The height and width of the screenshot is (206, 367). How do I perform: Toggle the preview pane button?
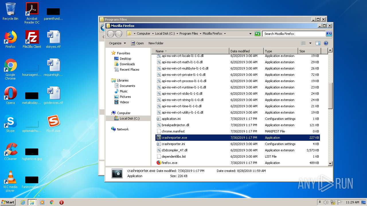click(x=318, y=43)
